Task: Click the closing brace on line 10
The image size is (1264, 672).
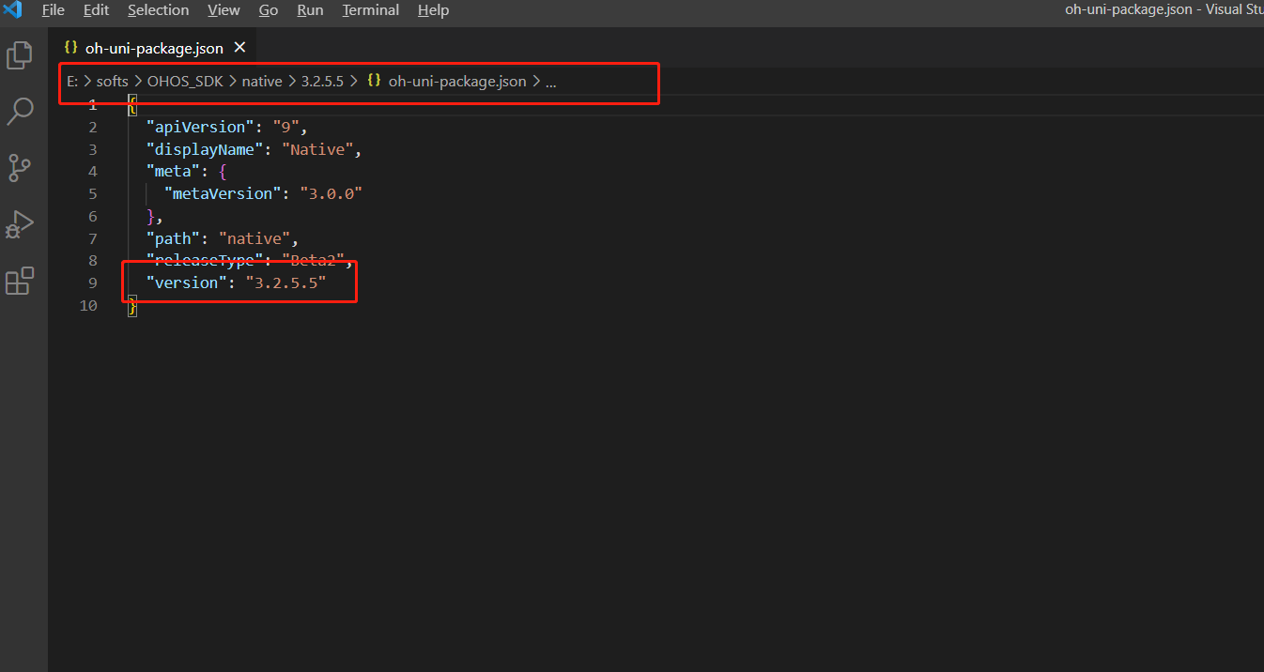Action: [x=132, y=305]
